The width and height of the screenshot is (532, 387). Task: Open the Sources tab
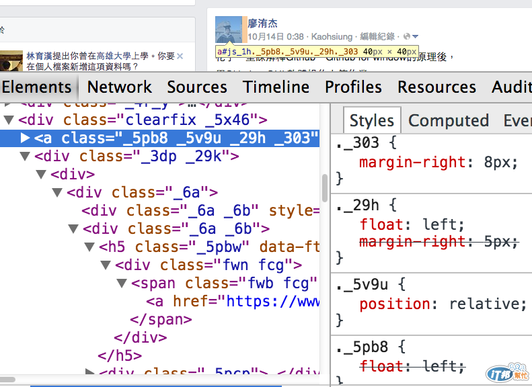coord(197,87)
